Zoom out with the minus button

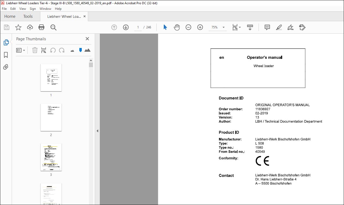[188, 27]
